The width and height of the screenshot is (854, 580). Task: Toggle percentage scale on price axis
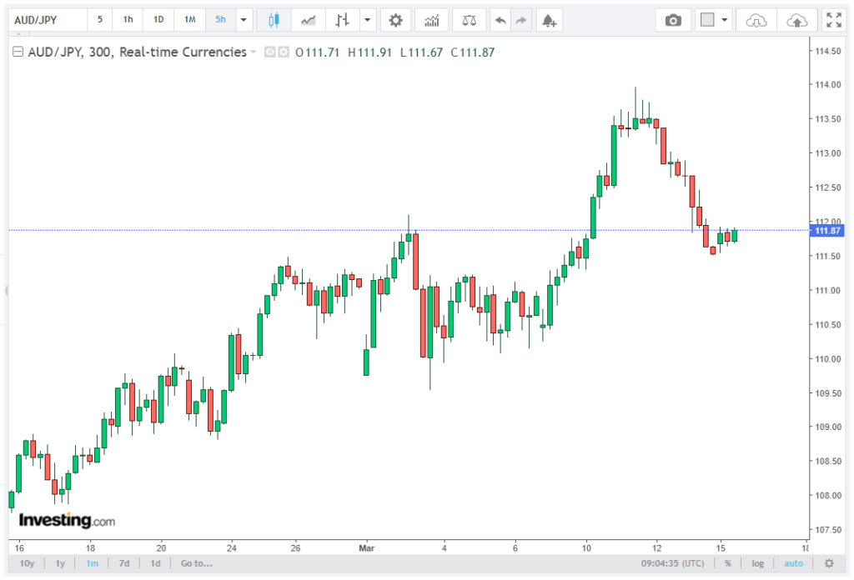pos(727,563)
